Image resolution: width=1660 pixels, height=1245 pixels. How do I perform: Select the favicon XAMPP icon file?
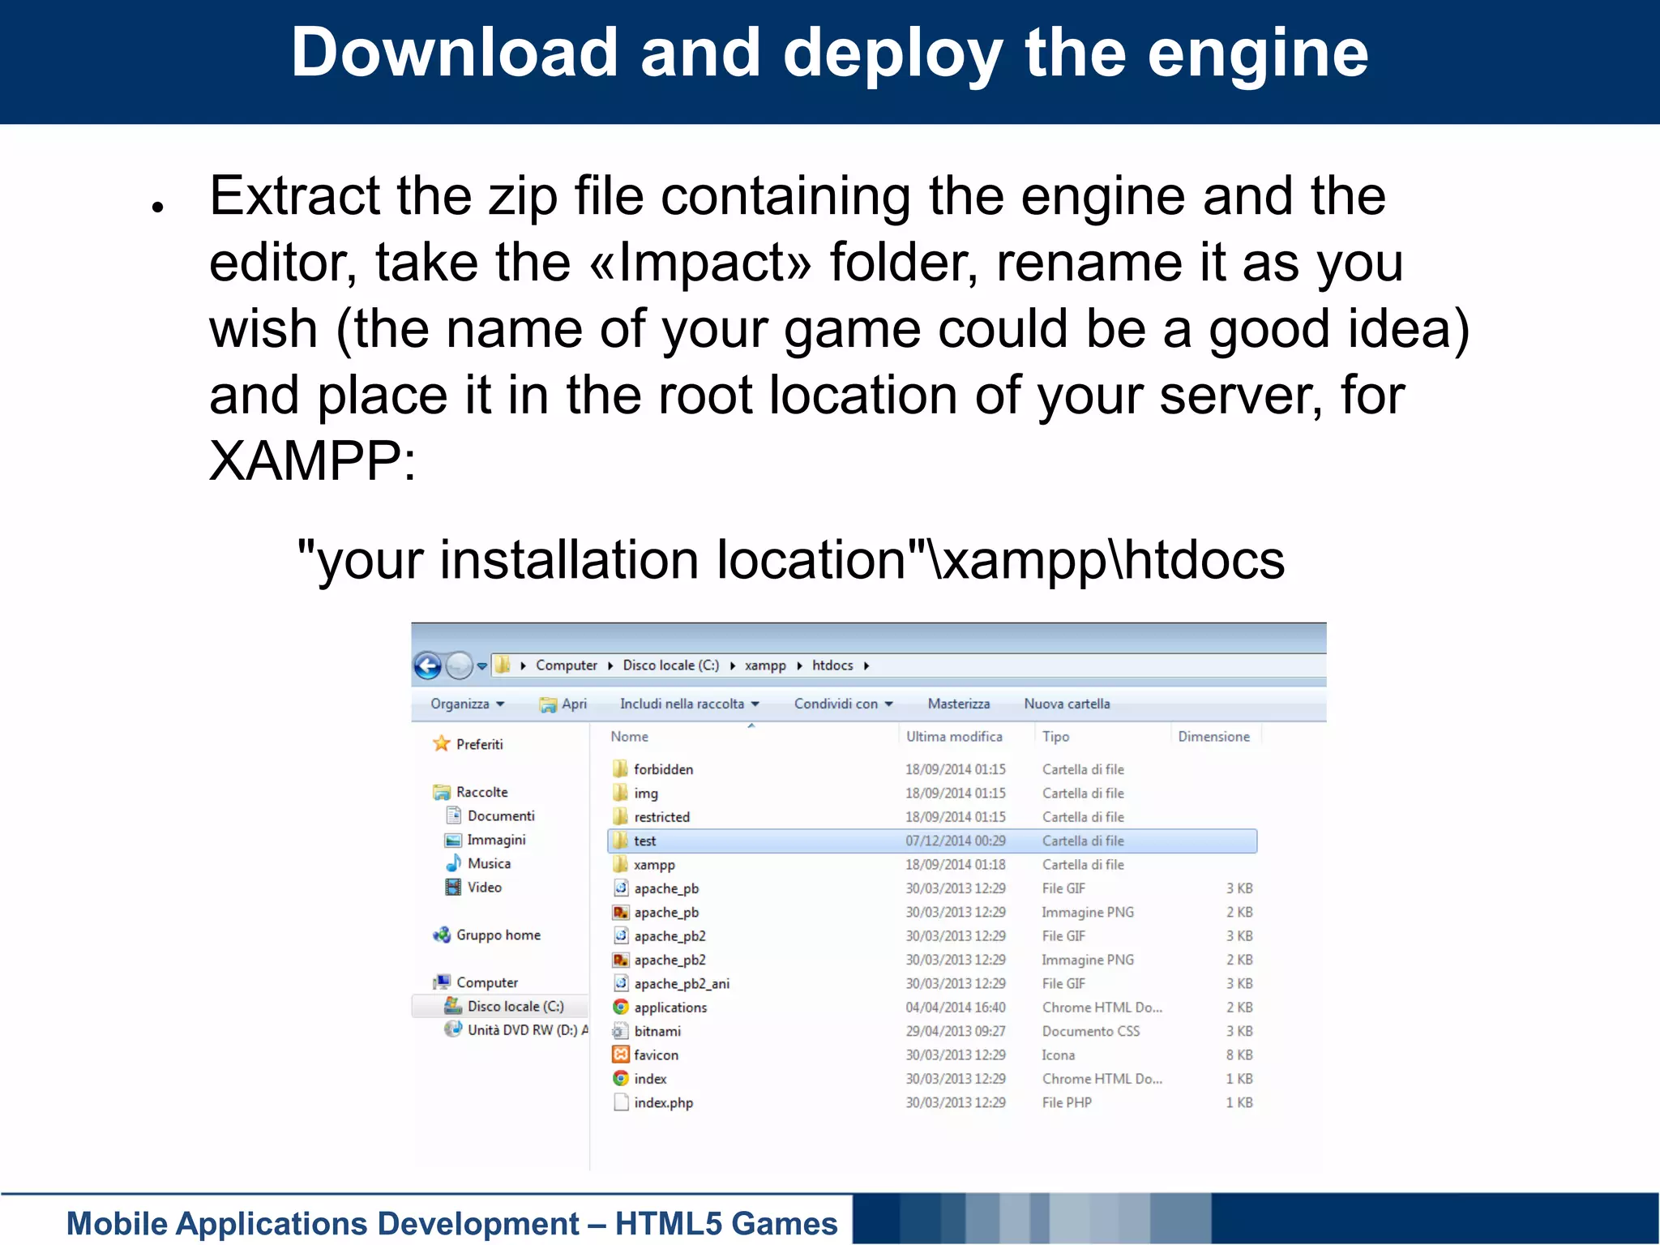click(x=621, y=1055)
